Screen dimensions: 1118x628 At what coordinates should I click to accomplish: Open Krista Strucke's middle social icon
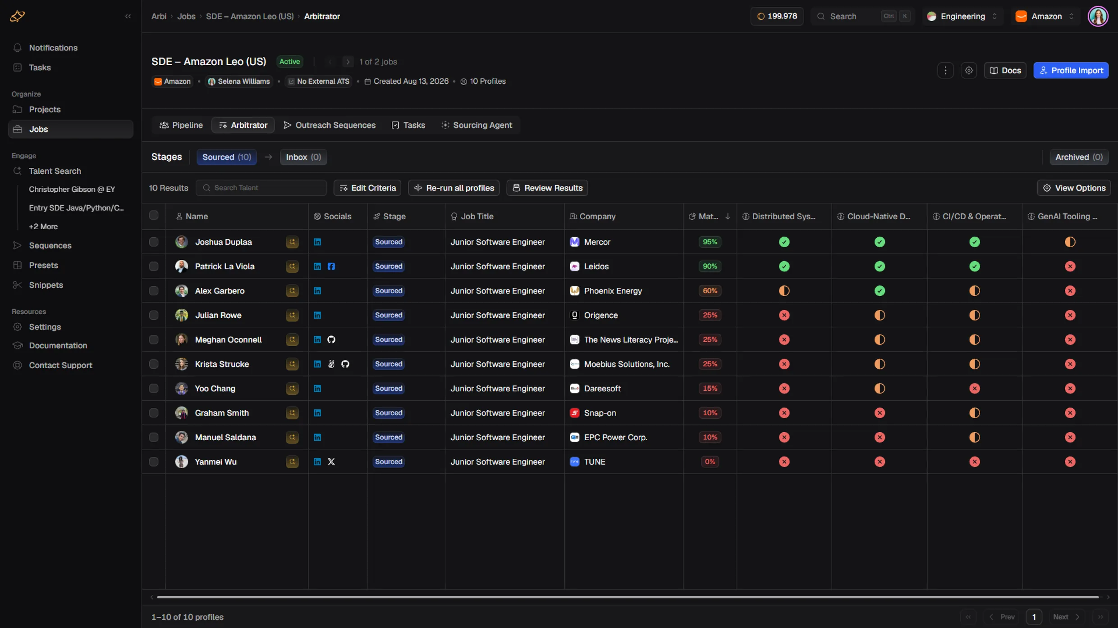(x=331, y=364)
